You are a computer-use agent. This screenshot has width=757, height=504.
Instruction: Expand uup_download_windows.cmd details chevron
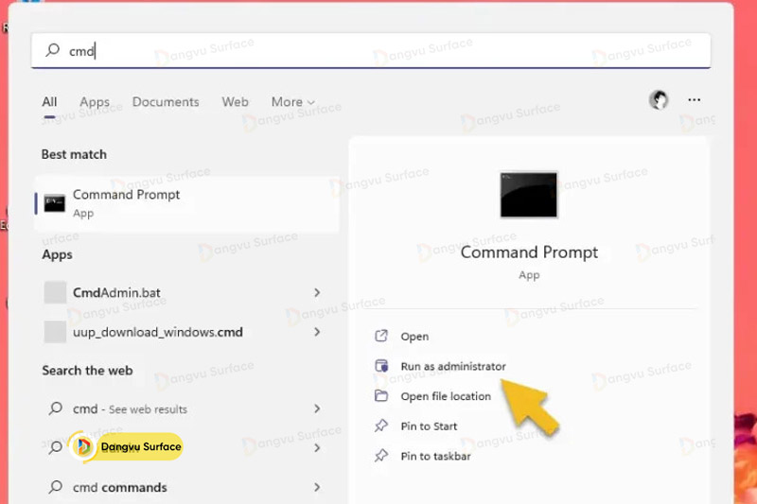click(317, 332)
